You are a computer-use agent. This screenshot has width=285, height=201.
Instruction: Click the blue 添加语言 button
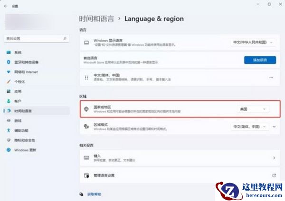tap(260, 60)
